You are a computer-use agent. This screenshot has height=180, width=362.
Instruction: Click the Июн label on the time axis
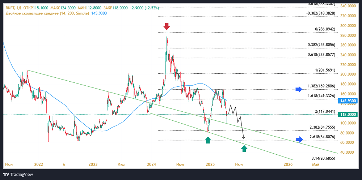[239, 164]
